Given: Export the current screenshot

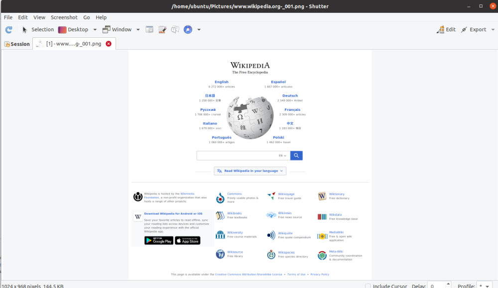Looking at the screenshot, I should click(475, 29).
